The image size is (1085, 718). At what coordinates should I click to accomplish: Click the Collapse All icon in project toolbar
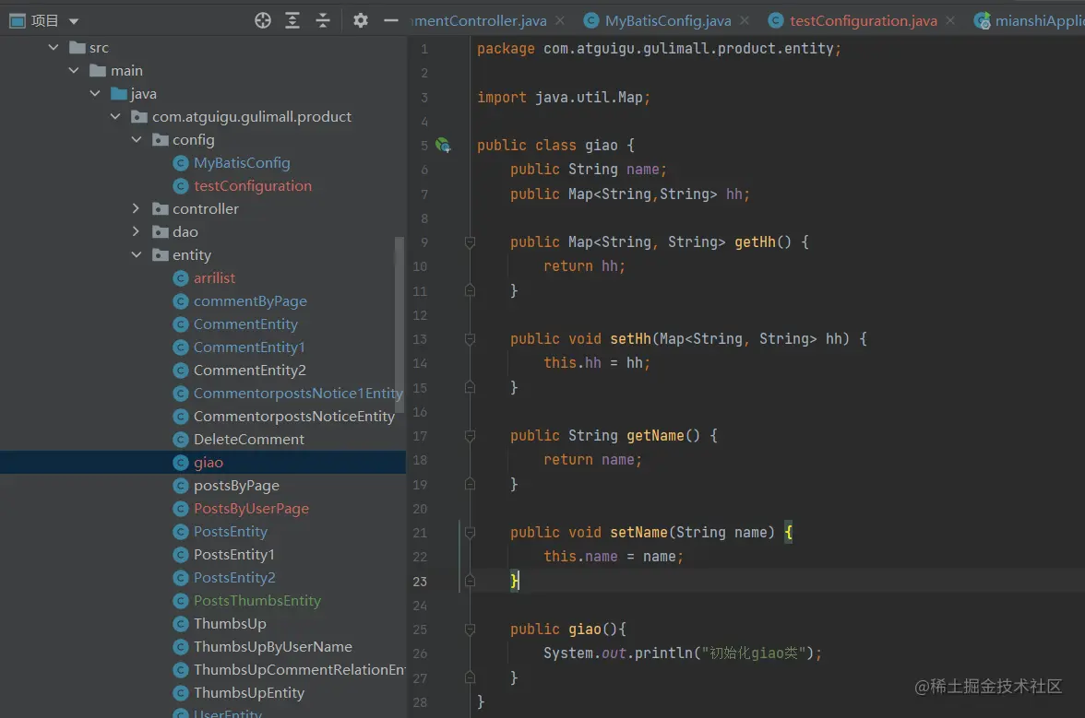[323, 20]
